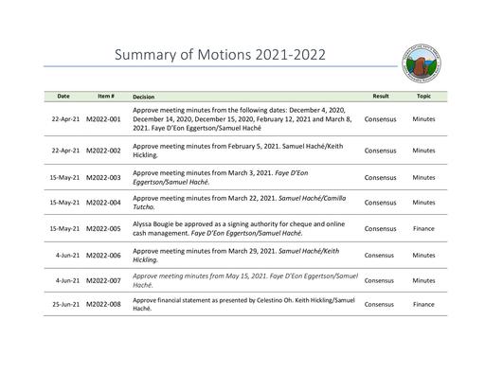
Task: Click 'Consensus' in row M2022-005
Action: 380,229
